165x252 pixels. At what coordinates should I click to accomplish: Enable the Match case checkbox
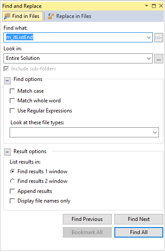click(12, 91)
